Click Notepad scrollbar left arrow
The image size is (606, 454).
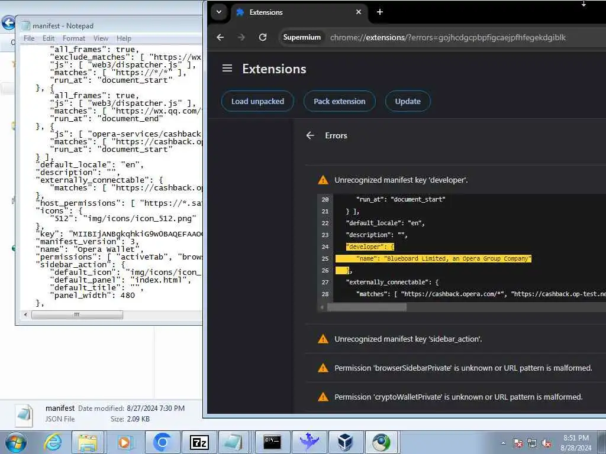click(x=25, y=314)
